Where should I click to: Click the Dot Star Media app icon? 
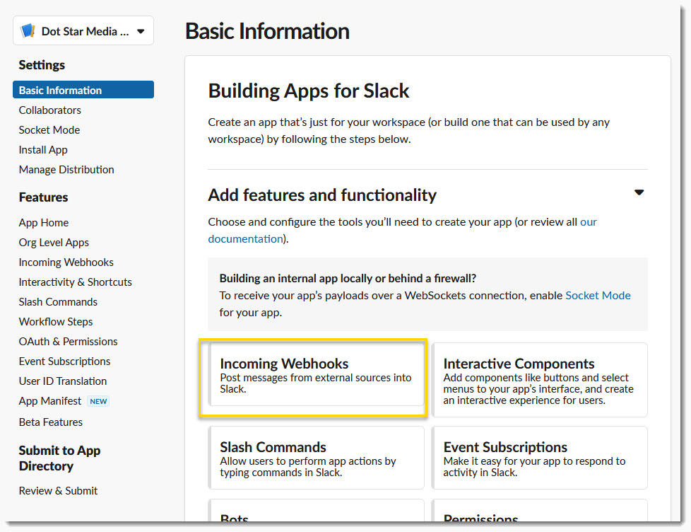click(x=28, y=31)
